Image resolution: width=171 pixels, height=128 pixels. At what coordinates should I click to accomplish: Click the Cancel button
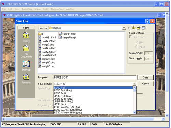coord(146,84)
